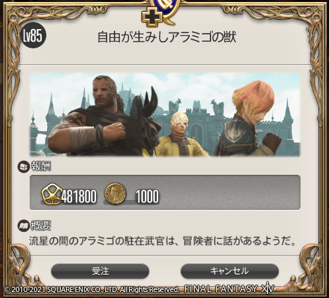Click the quest banner illustration
This screenshot has width=329, height=298.
165,115
